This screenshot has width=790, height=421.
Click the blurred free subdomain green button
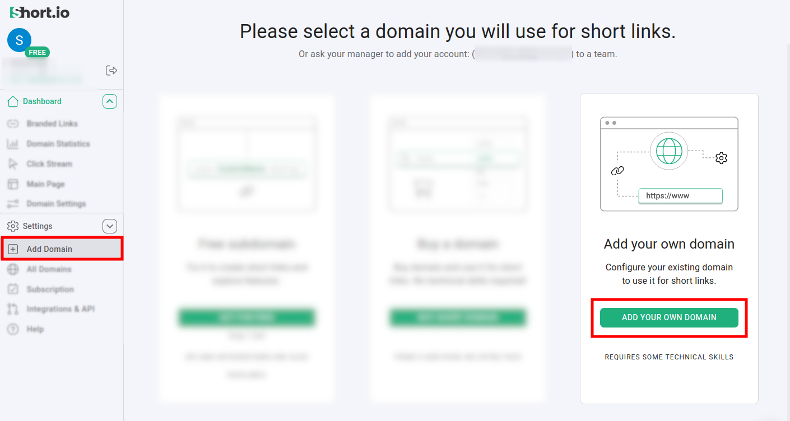coord(247,317)
